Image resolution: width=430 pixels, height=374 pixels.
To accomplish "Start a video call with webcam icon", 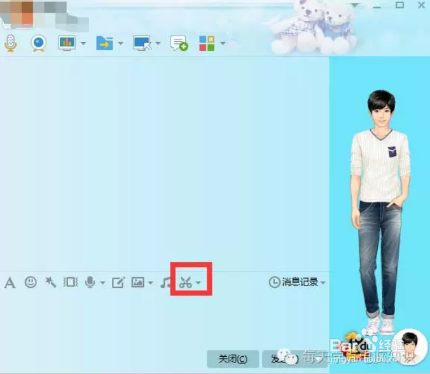I will (38, 43).
